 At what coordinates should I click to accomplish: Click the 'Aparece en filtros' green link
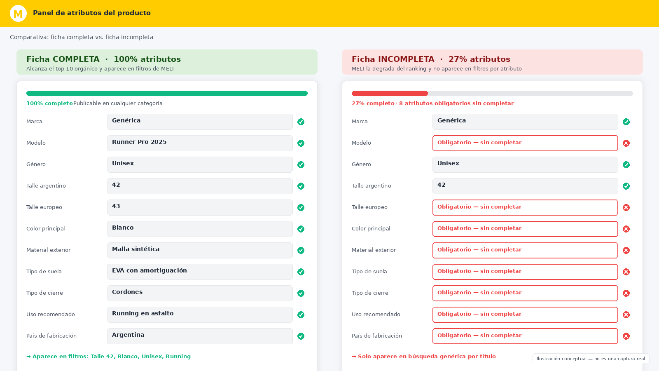(109, 357)
